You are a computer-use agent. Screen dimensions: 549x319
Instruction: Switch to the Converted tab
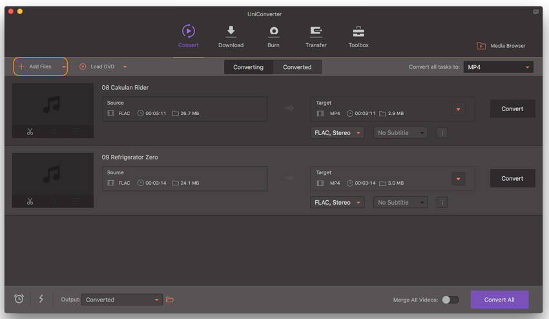[297, 67]
